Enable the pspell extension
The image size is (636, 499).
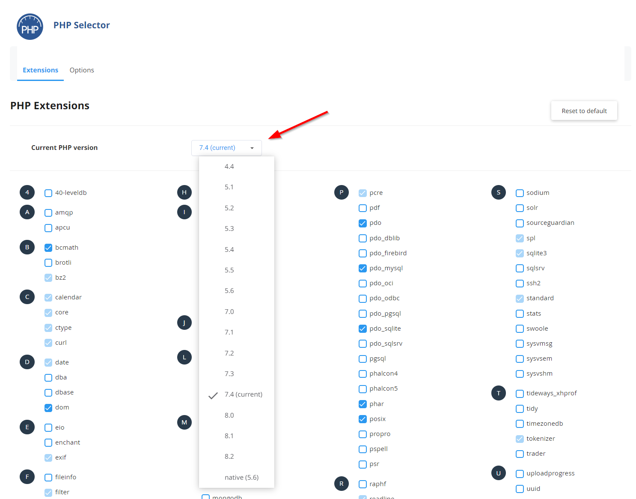(363, 449)
